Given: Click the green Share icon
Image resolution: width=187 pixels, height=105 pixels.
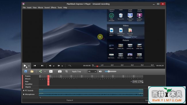Looking at the screenshot, I should (x=41, y=71).
